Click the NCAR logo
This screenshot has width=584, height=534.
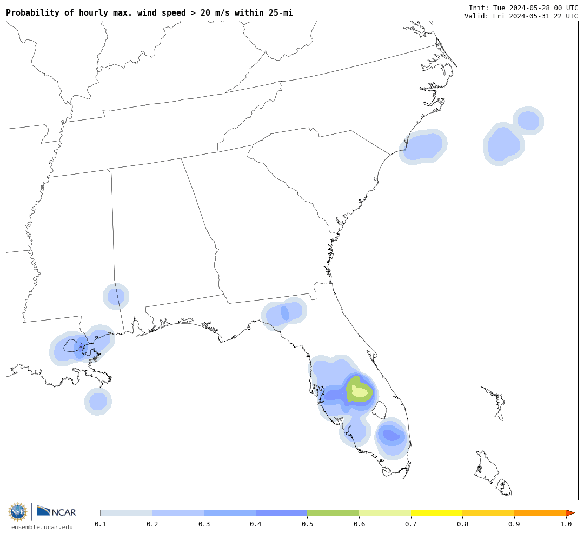pos(56,511)
